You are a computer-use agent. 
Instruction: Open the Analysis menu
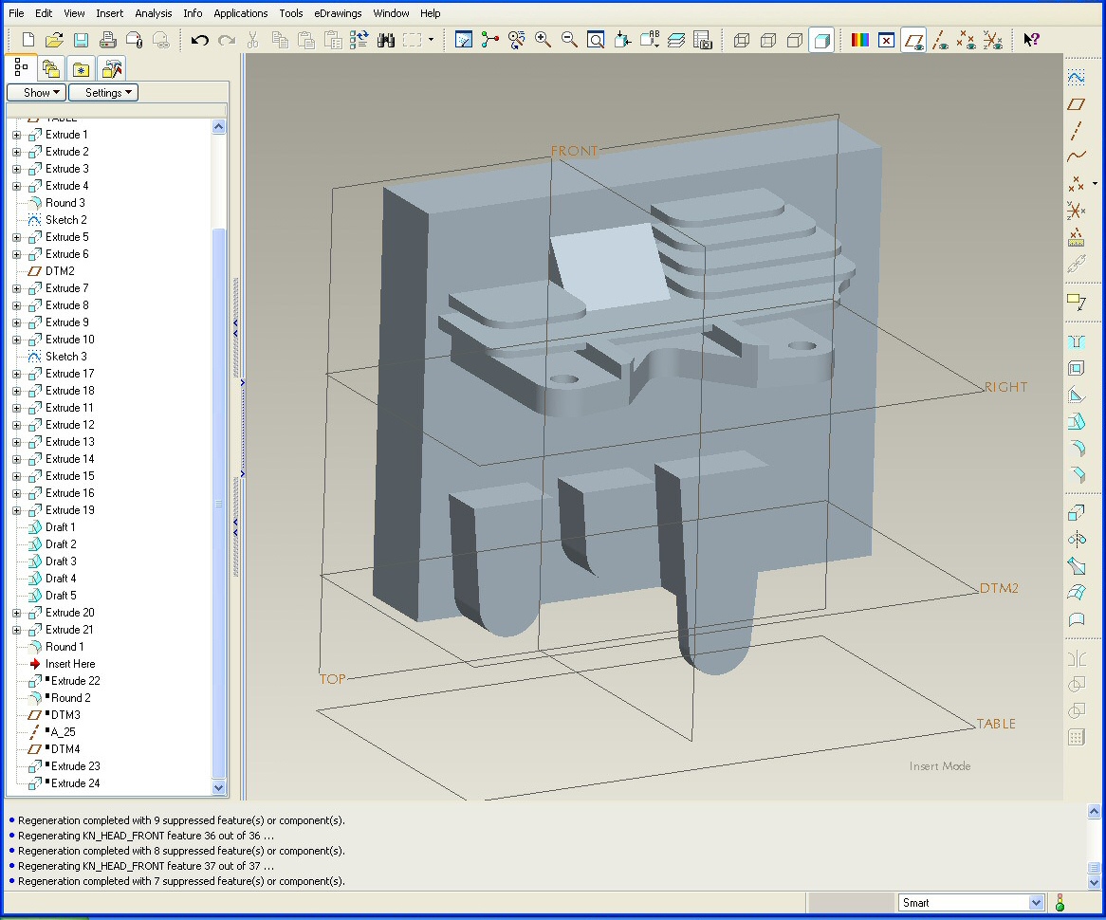pos(153,13)
